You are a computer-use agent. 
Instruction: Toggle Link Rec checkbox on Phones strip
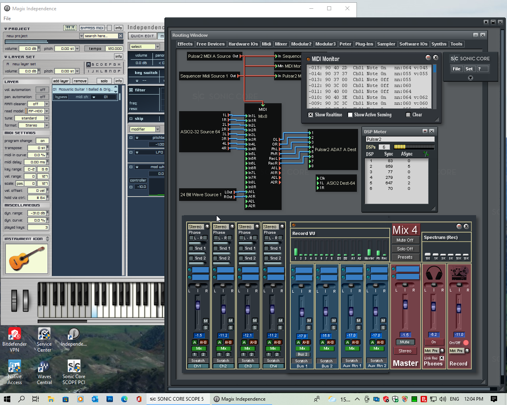click(442, 358)
